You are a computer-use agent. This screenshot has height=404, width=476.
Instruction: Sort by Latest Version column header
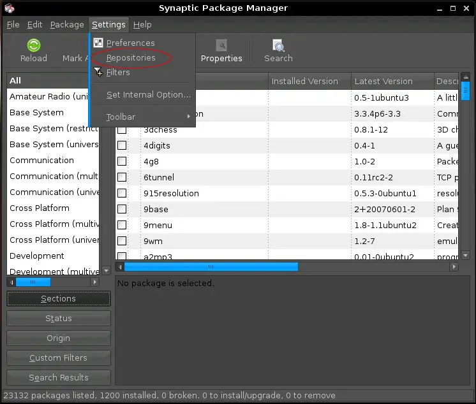tap(392, 81)
